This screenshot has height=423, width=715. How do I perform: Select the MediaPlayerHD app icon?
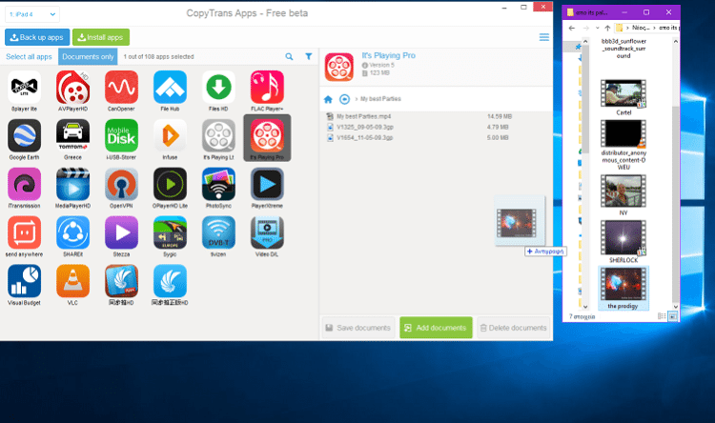[x=73, y=184]
